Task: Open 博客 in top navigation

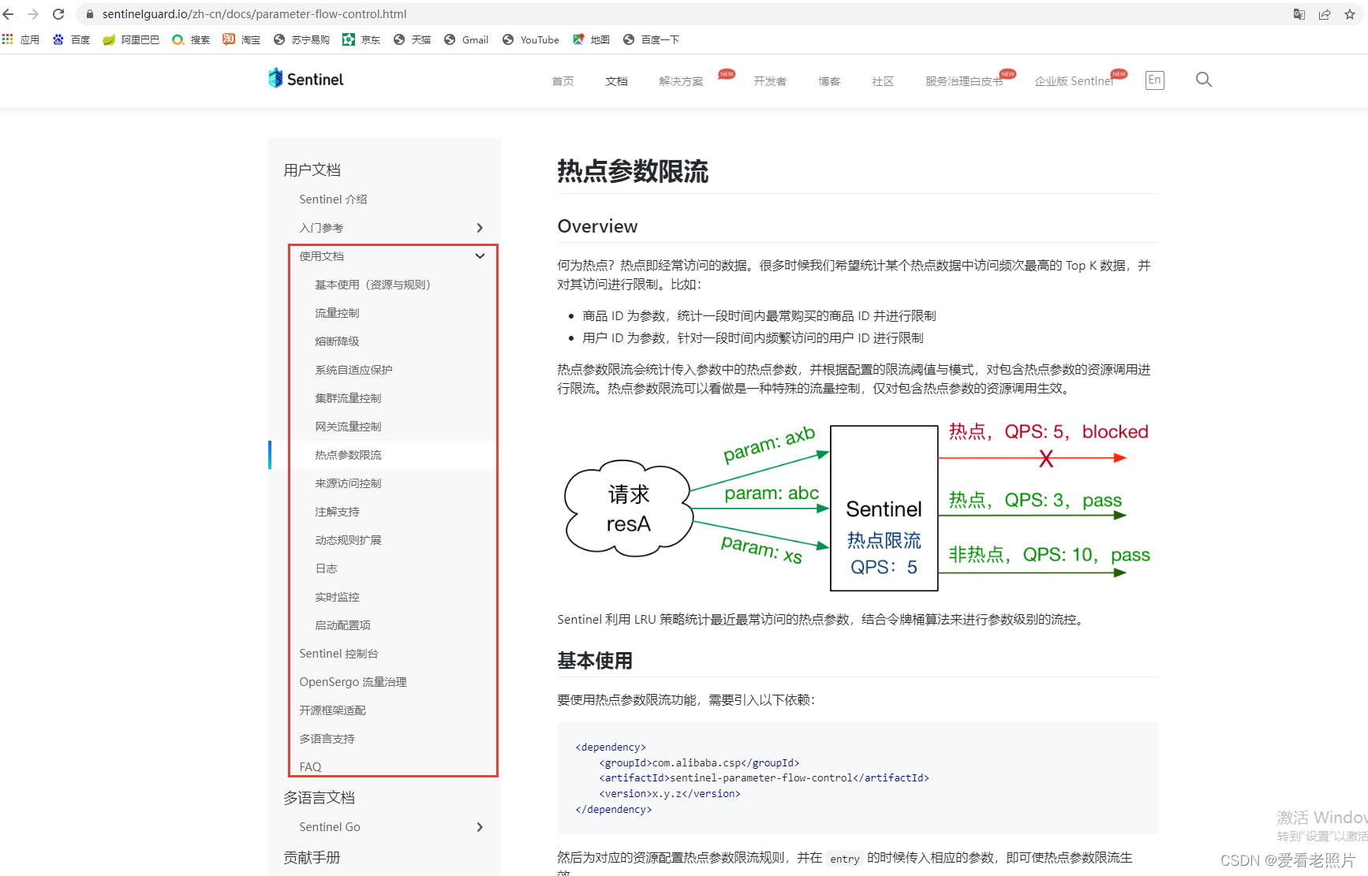Action: point(829,81)
